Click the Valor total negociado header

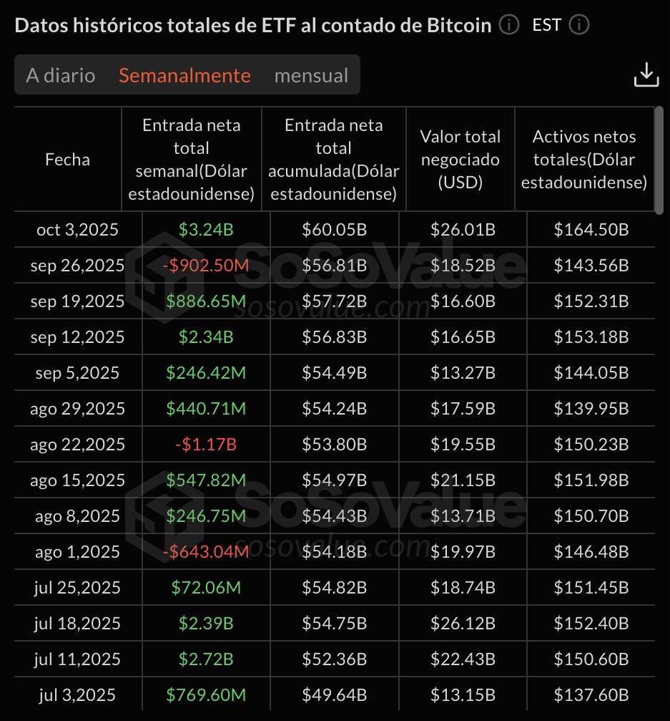[460, 159]
